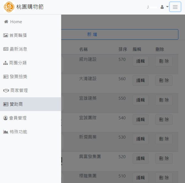
Task: Click the 贊助商 card icon
Action: coord(6,104)
